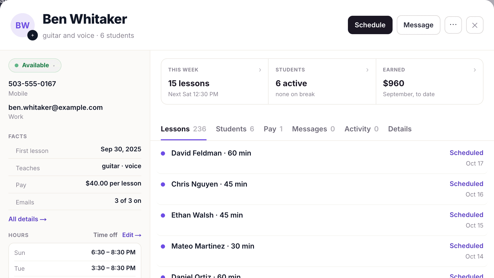The image size is (494, 278).
Task: Click the Schedule button
Action: (370, 25)
